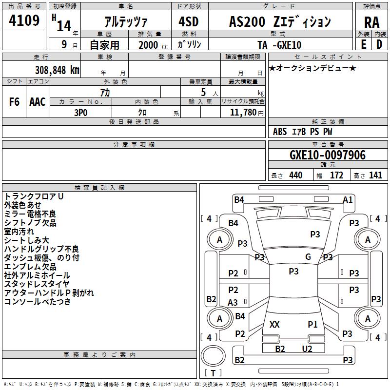This screenshot has height=390, width=390.
Task: Click seating capacity 5 人
Action: (210, 92)
